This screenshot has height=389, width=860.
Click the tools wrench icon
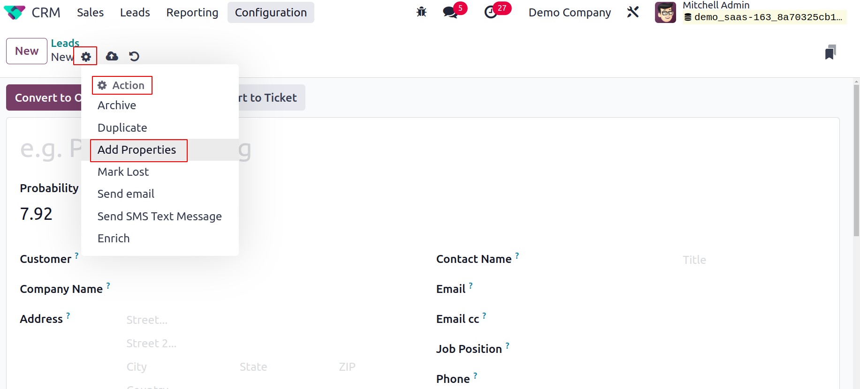(x=633, y=12)
